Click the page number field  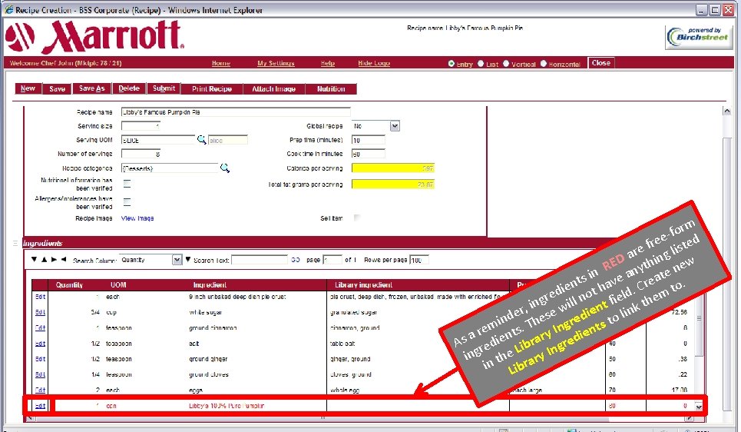332,260
